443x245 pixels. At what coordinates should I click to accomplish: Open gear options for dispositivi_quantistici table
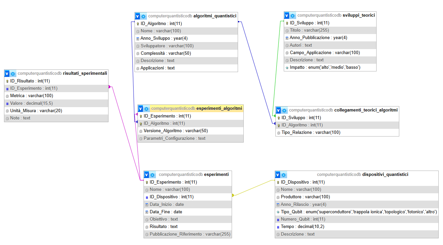pyautogui.click(x=284, y=175)
